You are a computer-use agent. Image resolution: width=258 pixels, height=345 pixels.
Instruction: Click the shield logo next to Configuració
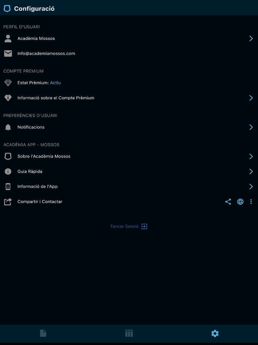7,8
